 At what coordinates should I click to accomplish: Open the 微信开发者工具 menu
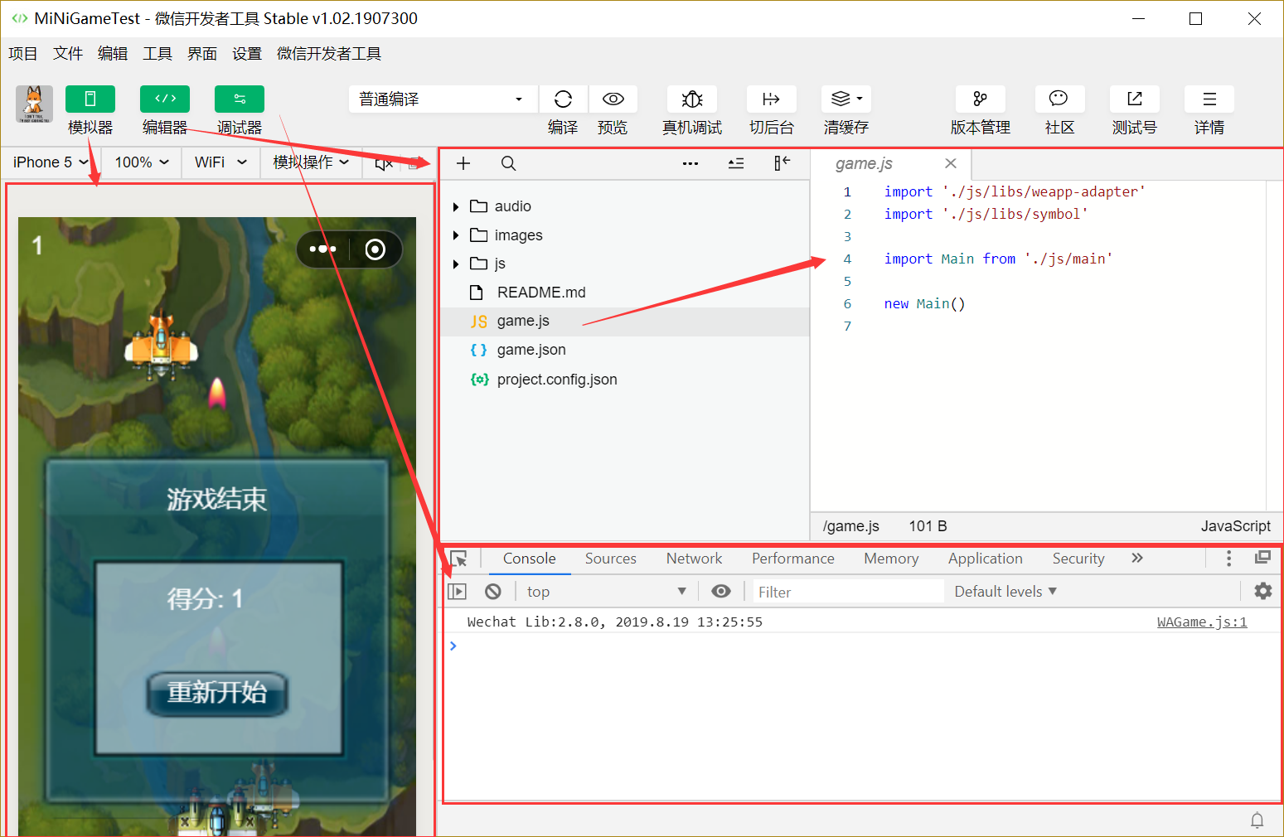click(x=329, y=54)
